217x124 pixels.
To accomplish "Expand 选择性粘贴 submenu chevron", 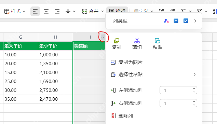I will click(x=194, y=74).
